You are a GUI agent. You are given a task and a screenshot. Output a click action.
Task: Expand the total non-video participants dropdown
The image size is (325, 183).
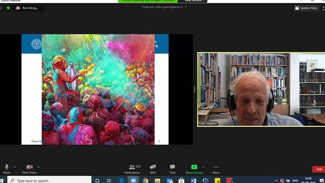click(186, 7)
